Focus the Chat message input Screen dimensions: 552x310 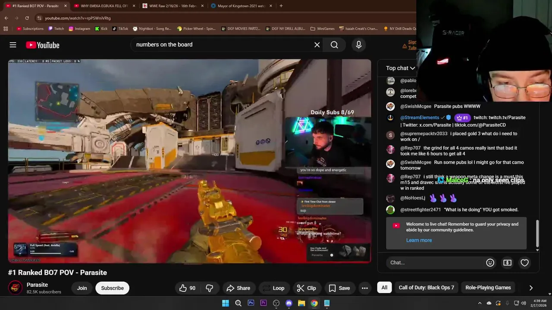coord(436,263)
